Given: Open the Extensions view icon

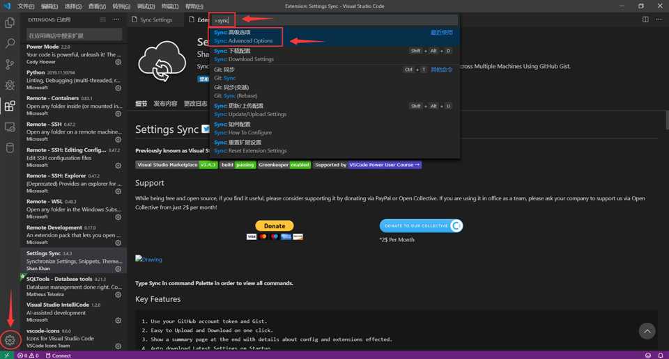Looking at the screenshot, I should point(10,106).
